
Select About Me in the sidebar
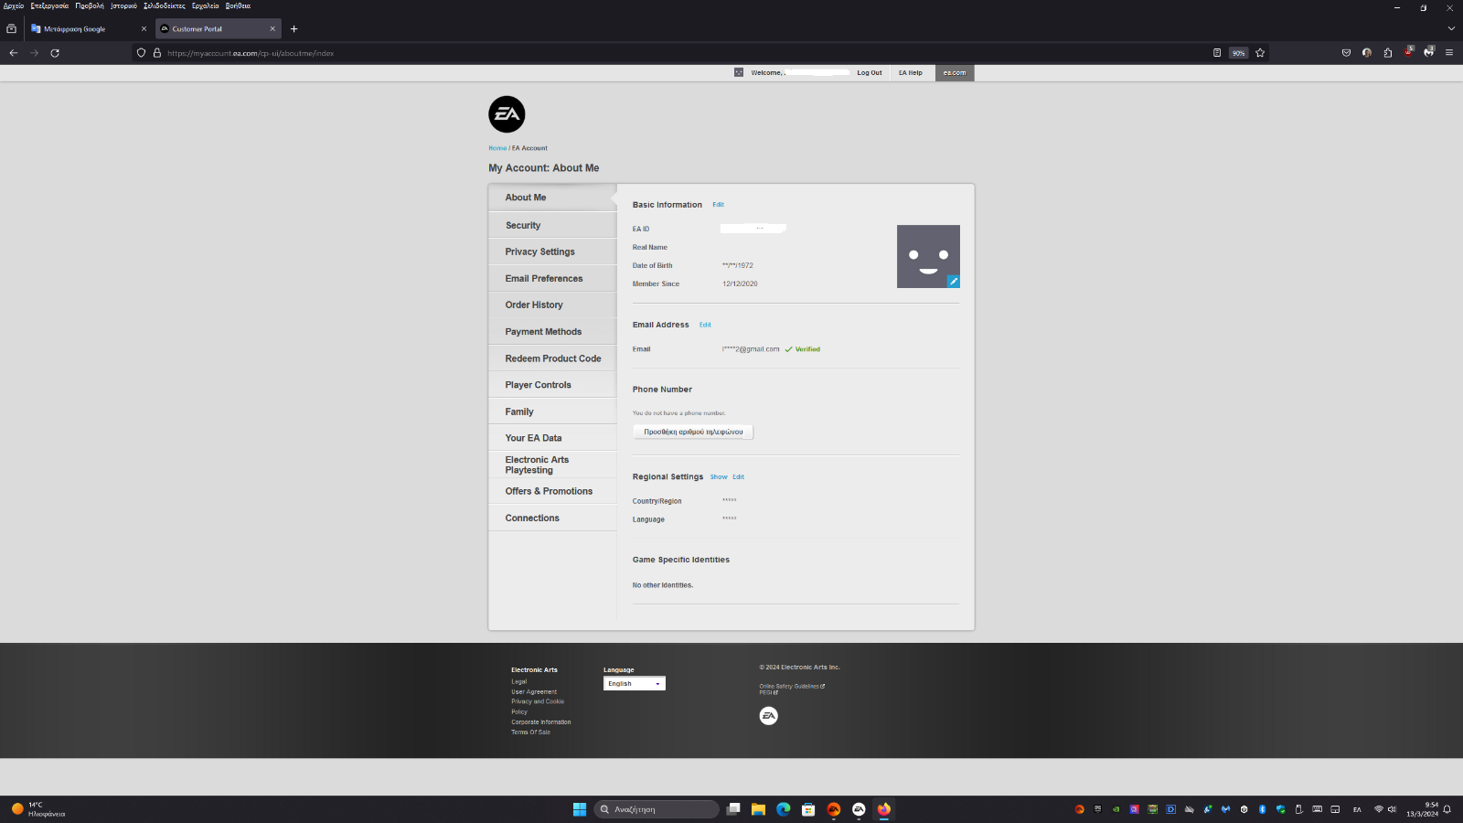coord(552,198)
